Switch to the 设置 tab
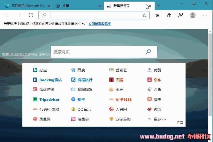 click(x=78, y=6)
